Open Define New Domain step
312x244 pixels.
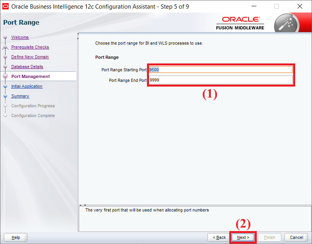coord(30,57)
